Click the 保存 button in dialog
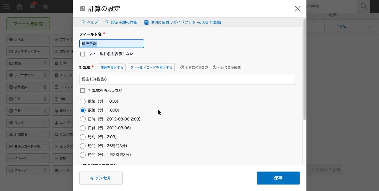Screen dimensions: 379x191 [x=278, y=178]
